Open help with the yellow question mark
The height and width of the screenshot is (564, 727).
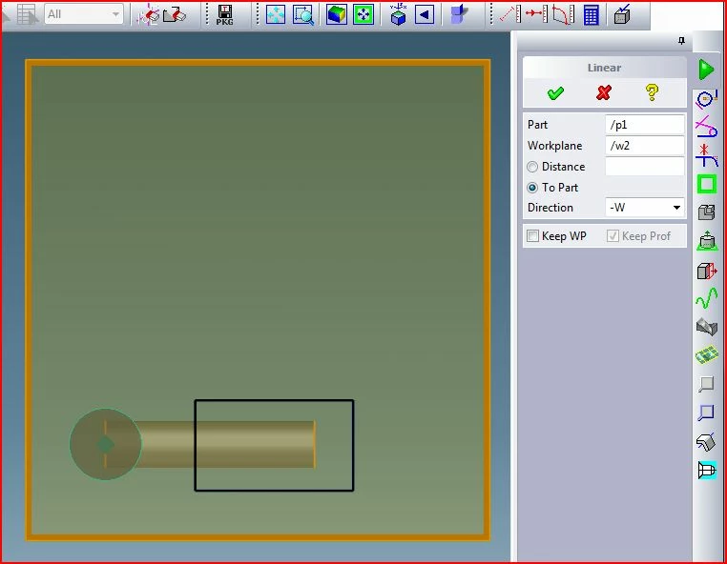(652, 92)
